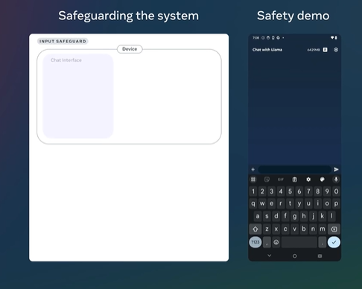Tap the shift key arrow

[x=255, y=229]
